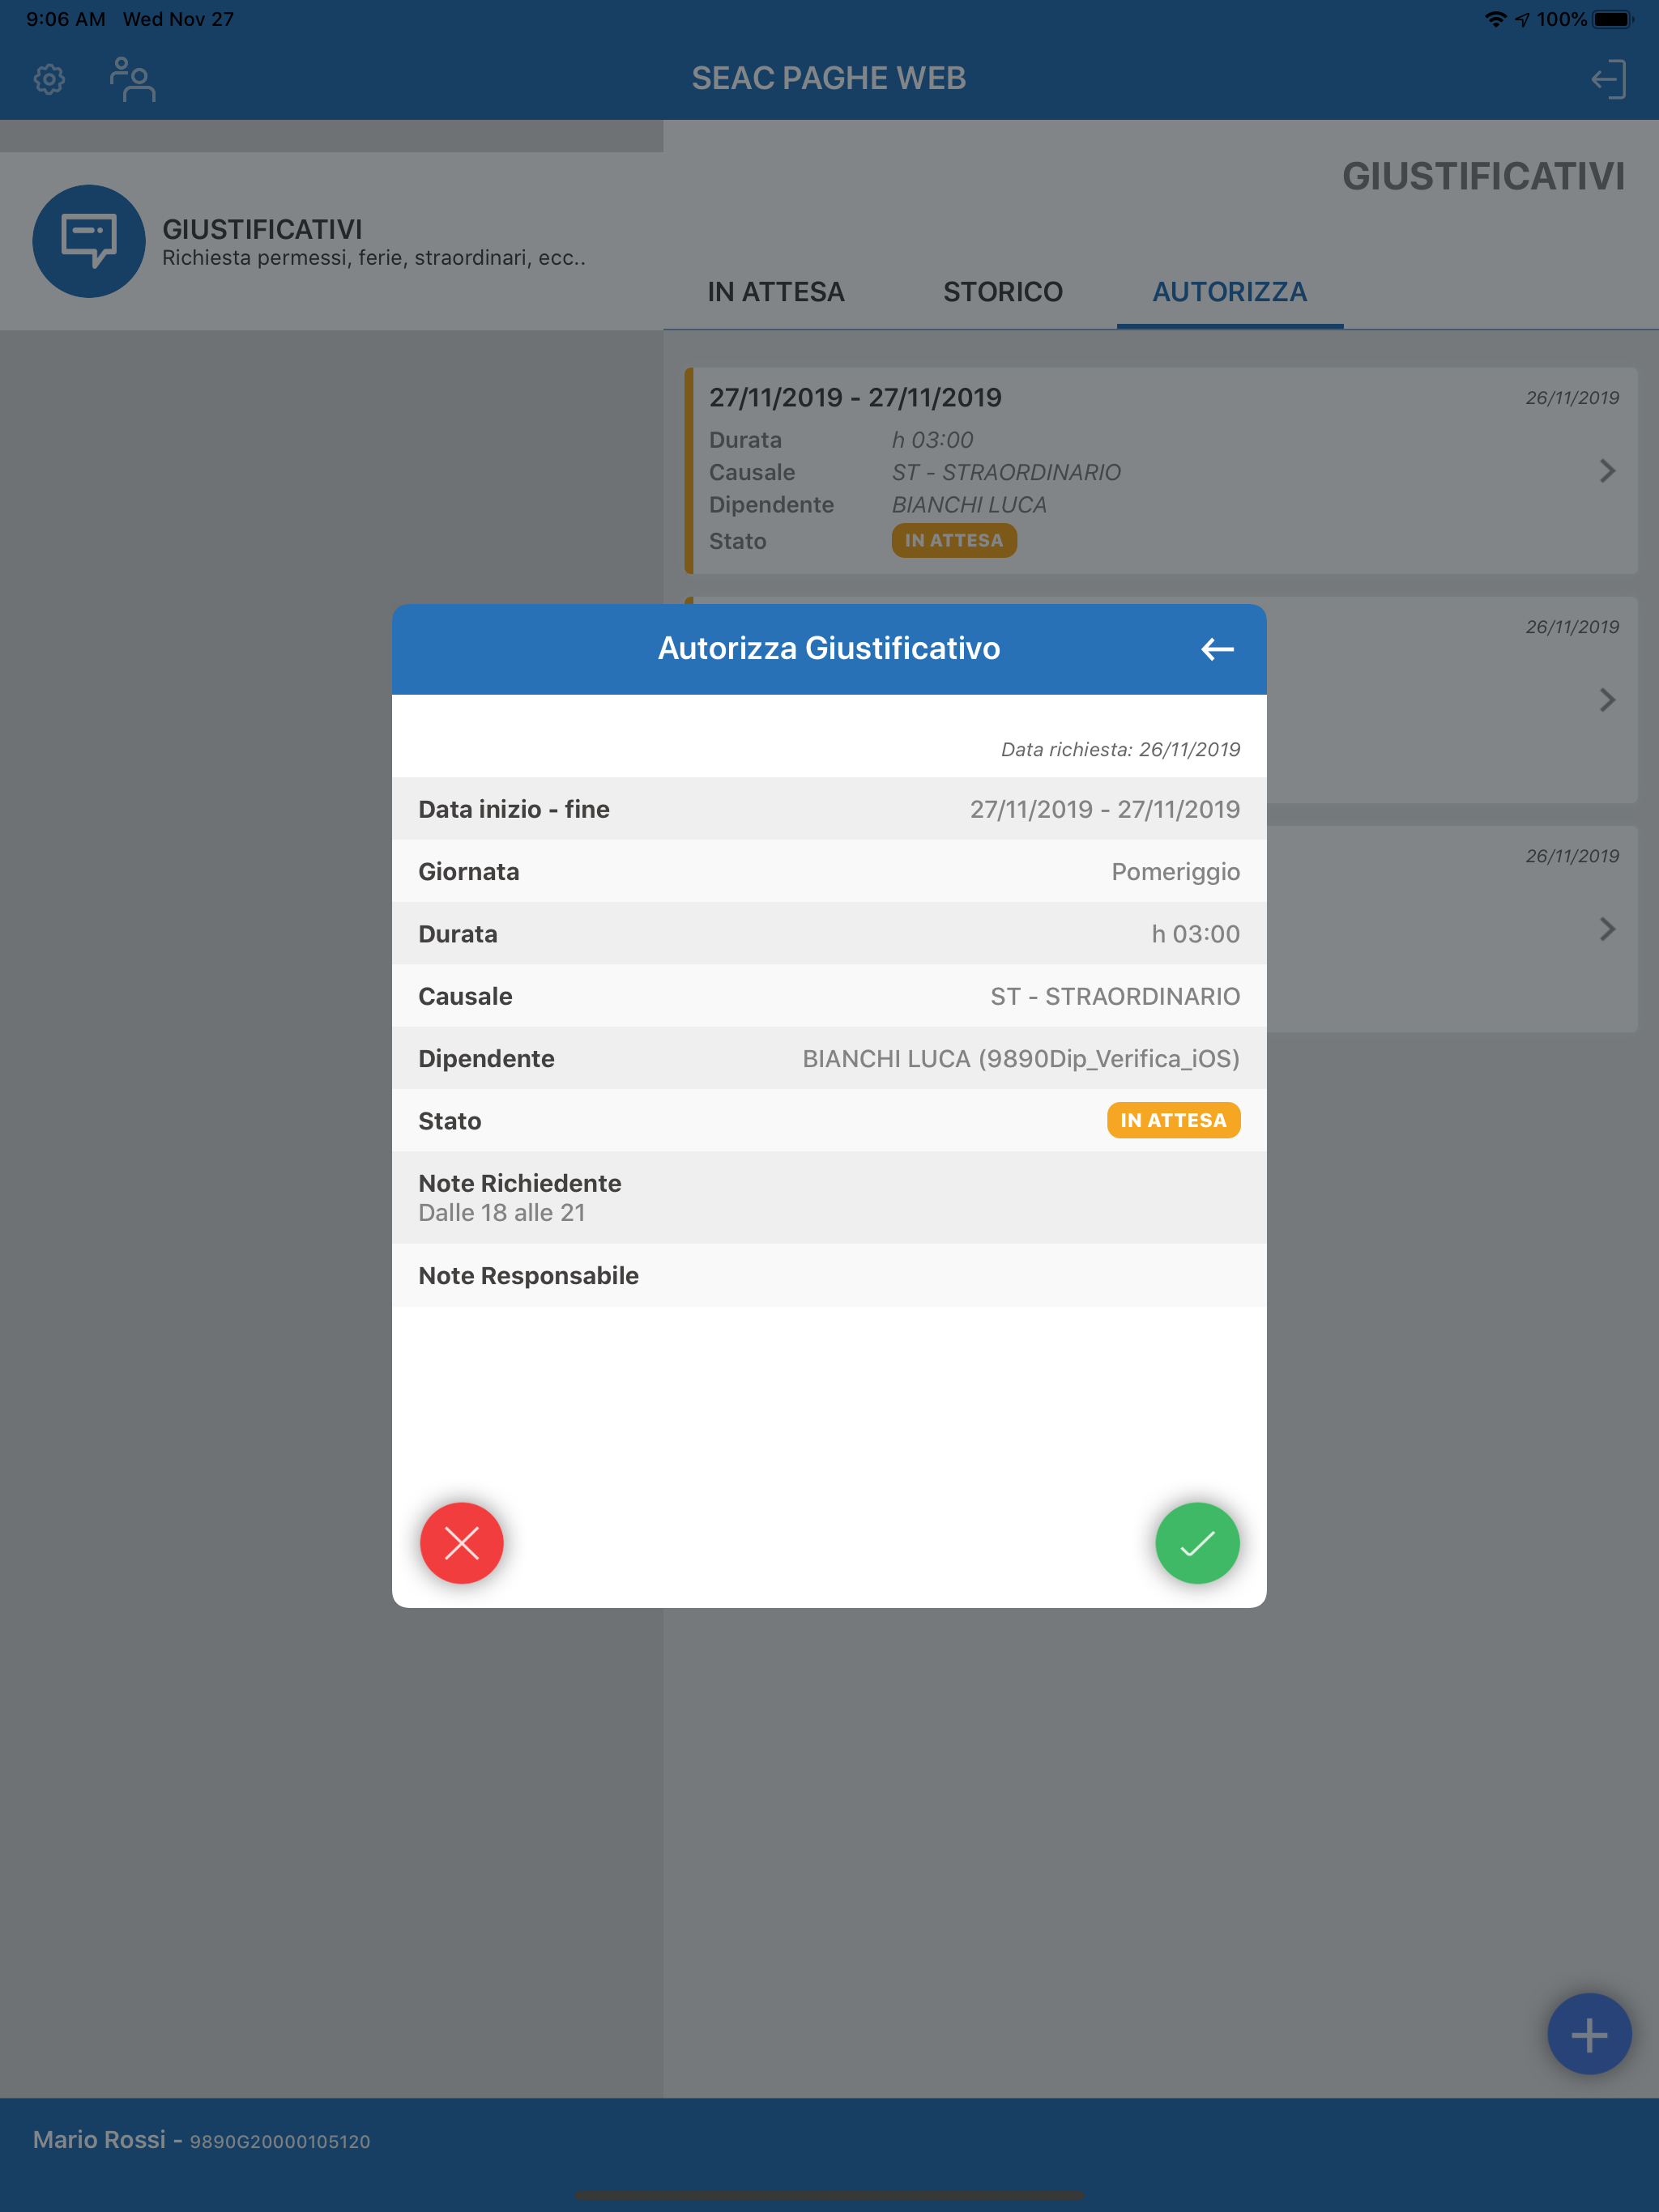This screenshot has height=2212, width=1659.
Task: Open the settings gear icon
Action: click(x=49, y=79)
